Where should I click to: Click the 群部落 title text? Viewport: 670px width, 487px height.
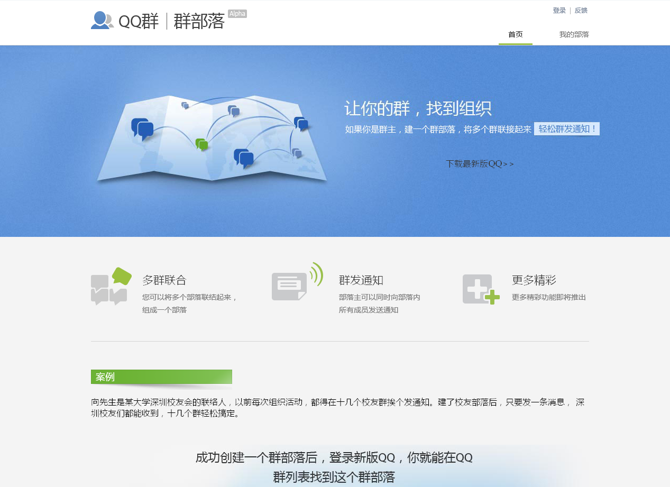199,21
